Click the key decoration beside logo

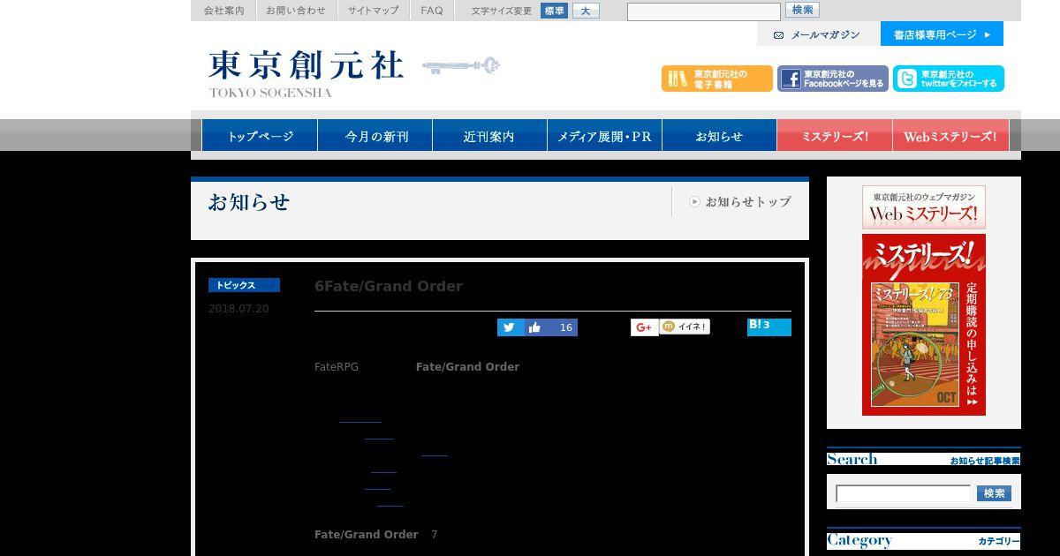pos(461,66)
